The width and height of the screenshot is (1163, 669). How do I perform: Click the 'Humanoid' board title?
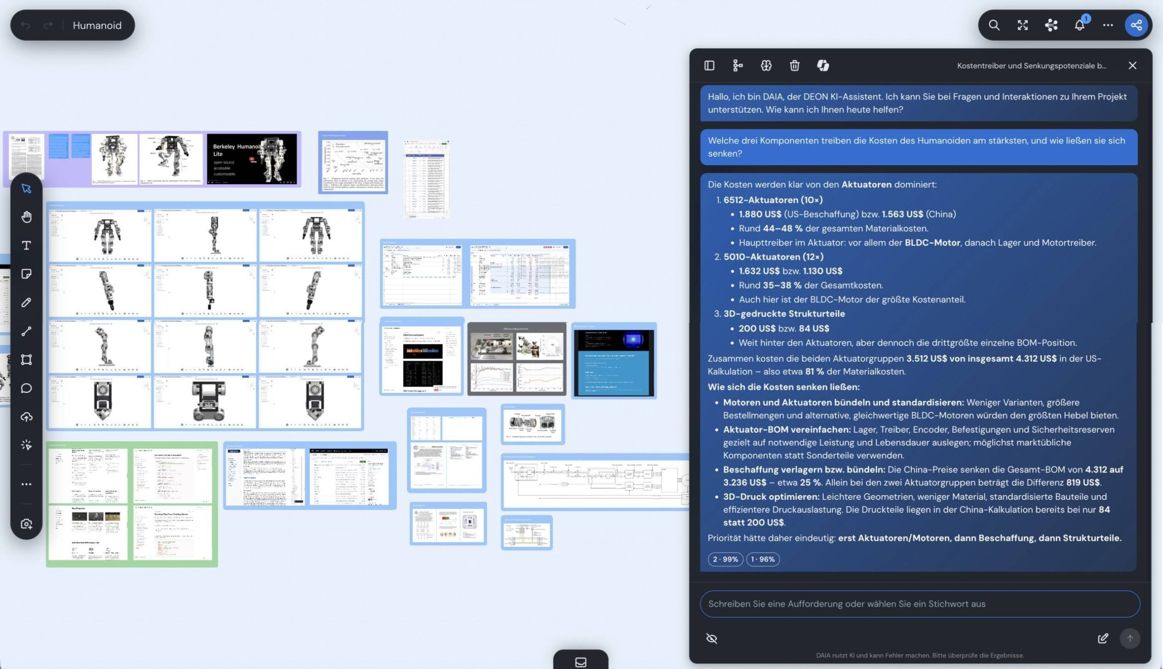[97, 25]
